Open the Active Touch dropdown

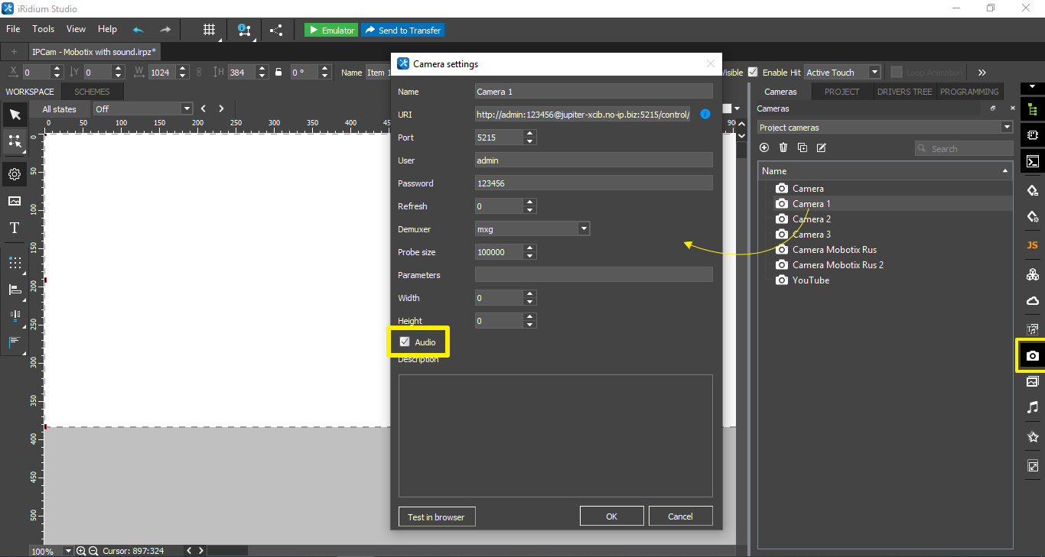click(x=874, y=72)
